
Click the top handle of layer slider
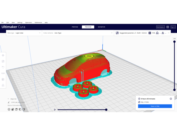point(174,42)
